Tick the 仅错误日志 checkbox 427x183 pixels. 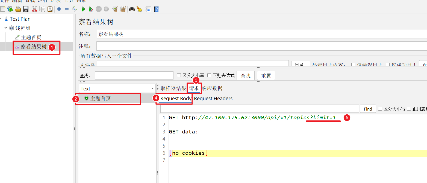click(x=353, y=65)
